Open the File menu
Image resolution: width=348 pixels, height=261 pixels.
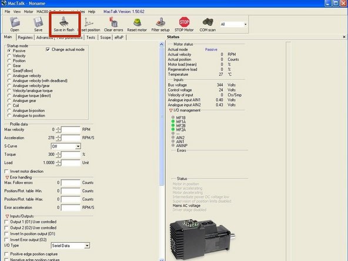pos(7,12)
